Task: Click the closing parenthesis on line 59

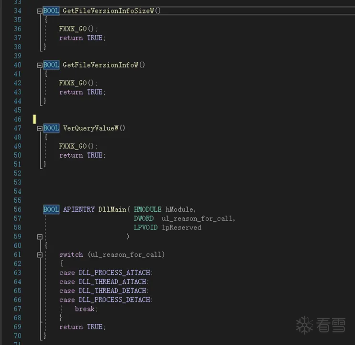Action: (x=128, y=236)
